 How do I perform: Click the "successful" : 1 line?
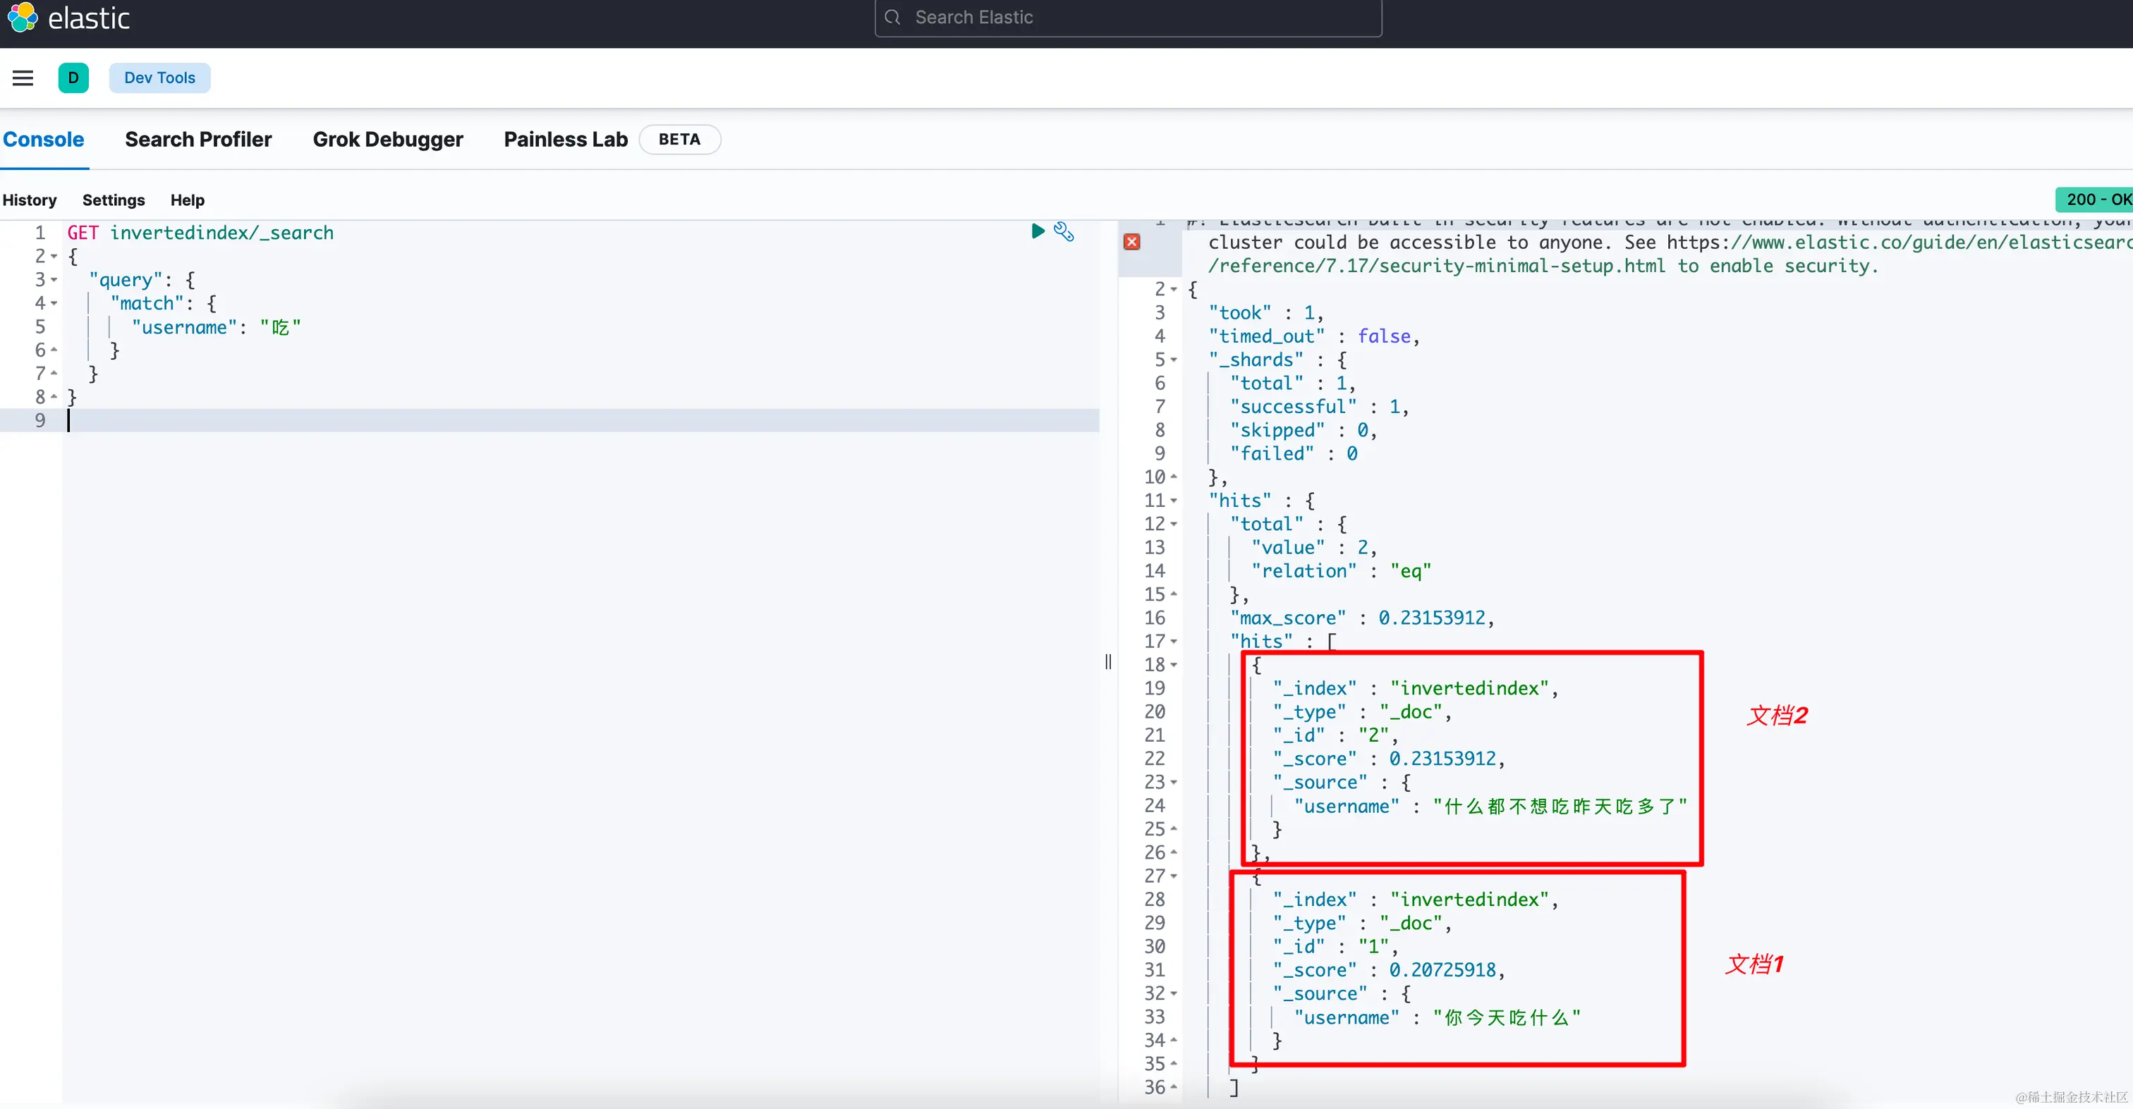(x=1318, y=406)
